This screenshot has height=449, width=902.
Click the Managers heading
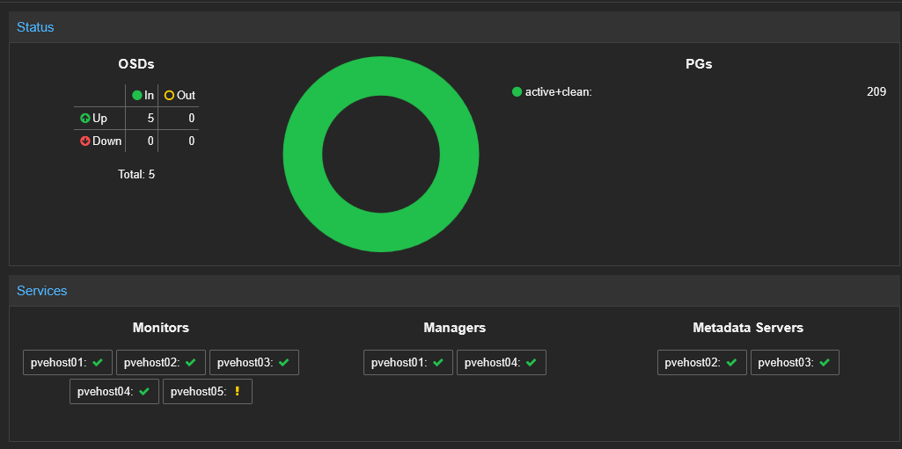[455, 328]
